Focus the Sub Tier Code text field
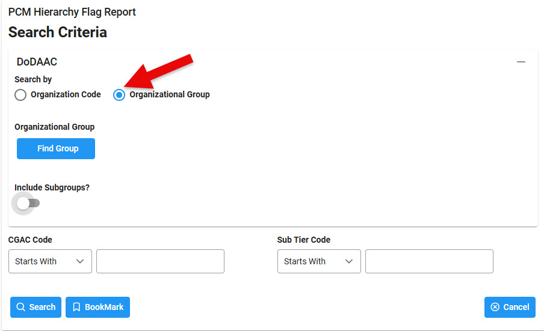This screenshot has height=331, width=544. pos(429,261)
